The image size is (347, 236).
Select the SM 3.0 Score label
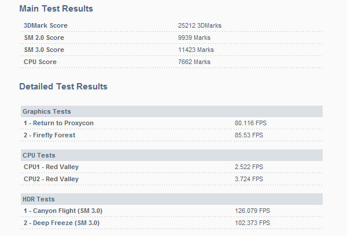(x=44, y=50)
